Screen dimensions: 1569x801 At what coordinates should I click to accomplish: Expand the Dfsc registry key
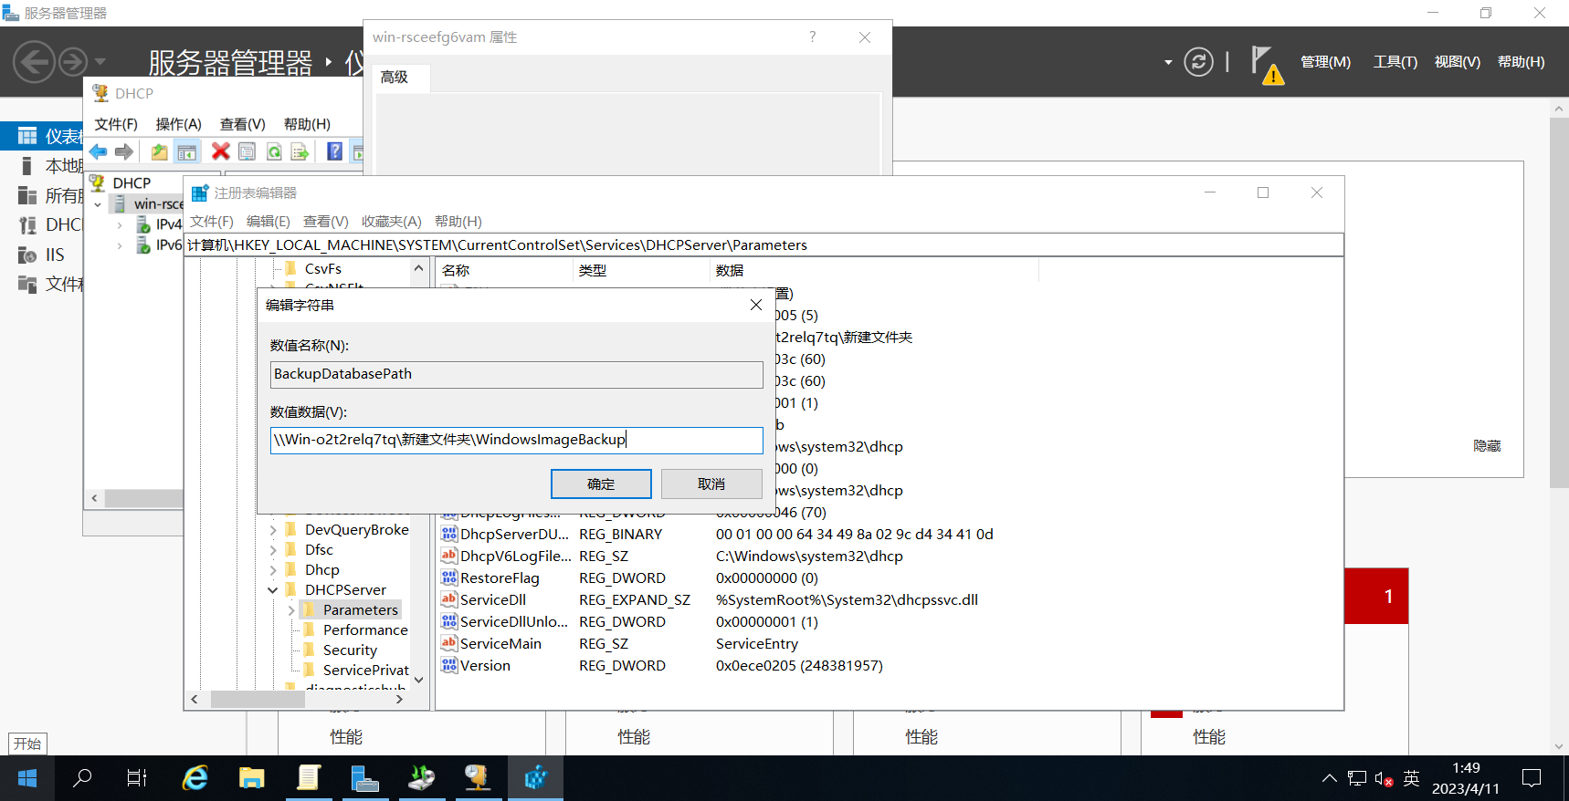coord(272,550)
